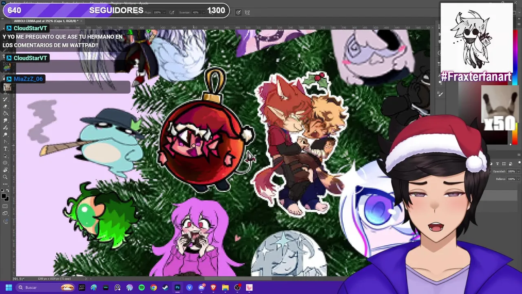Change the screen mode icon

click(x=5, y=212)
